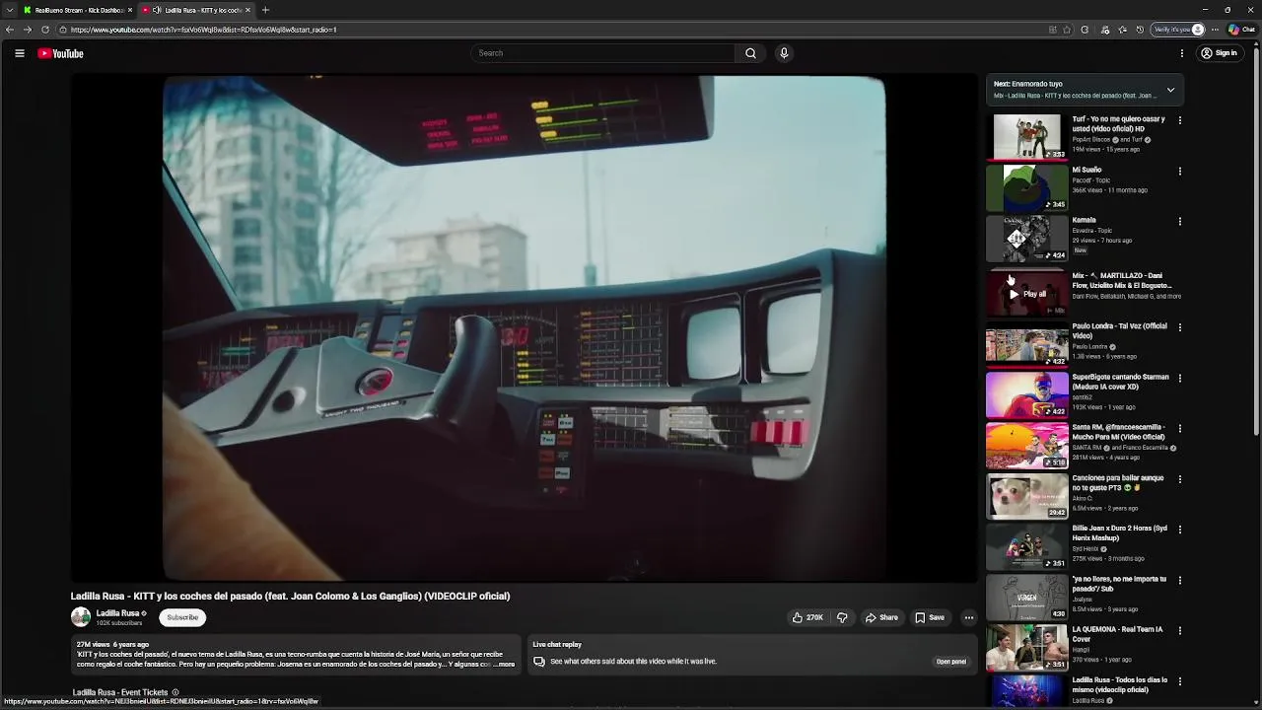The image size is (1262, 710).
Task: Play all on MARTILLAZO mix
Action: [1026, 294]
